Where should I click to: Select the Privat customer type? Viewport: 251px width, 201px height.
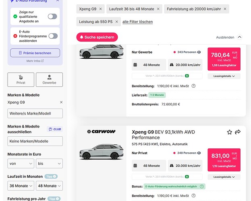coord(21,80)
